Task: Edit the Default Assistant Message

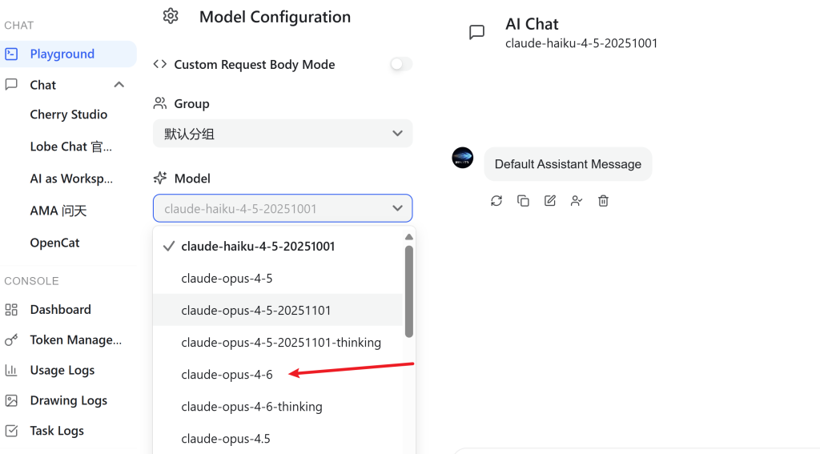Action: pos(549,201)
